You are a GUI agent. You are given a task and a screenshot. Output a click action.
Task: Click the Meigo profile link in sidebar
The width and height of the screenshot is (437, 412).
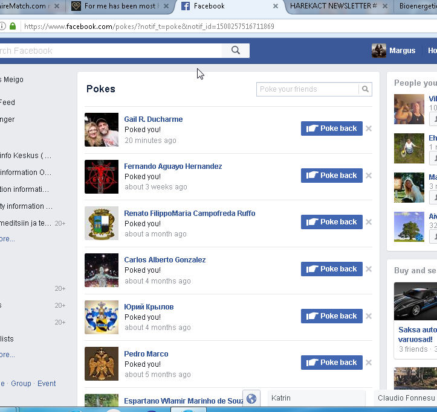point(11,80)
